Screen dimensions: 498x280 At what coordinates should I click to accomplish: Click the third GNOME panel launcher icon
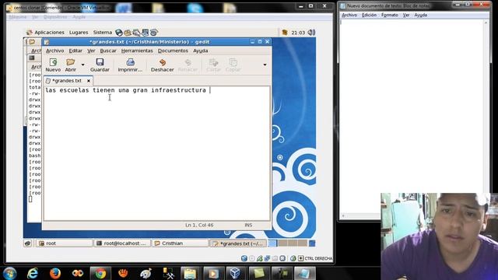click(x=137, y=33)
